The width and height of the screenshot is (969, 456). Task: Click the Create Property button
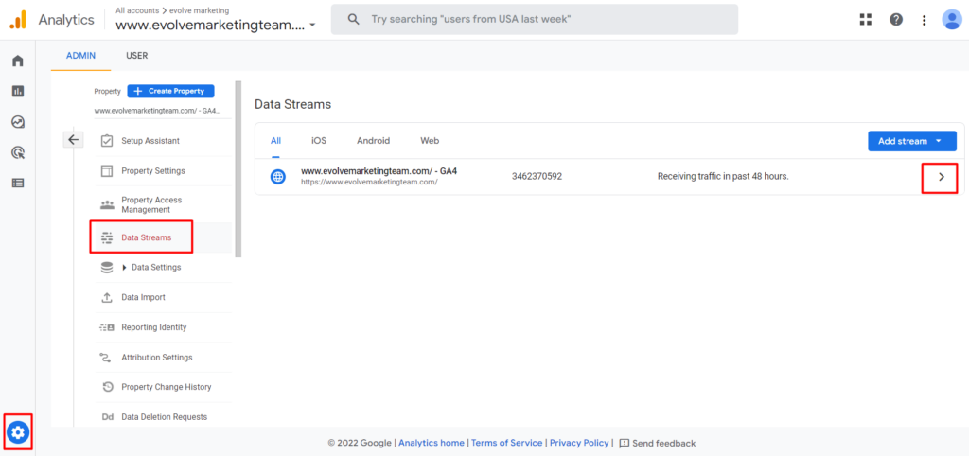click(170, 91)
